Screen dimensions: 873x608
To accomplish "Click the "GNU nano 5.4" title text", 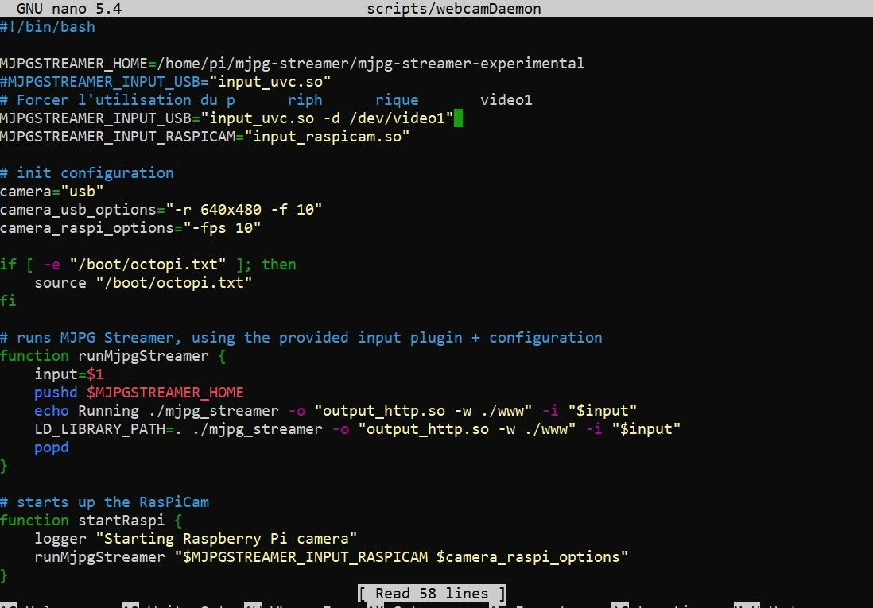I will coord(69,9).
